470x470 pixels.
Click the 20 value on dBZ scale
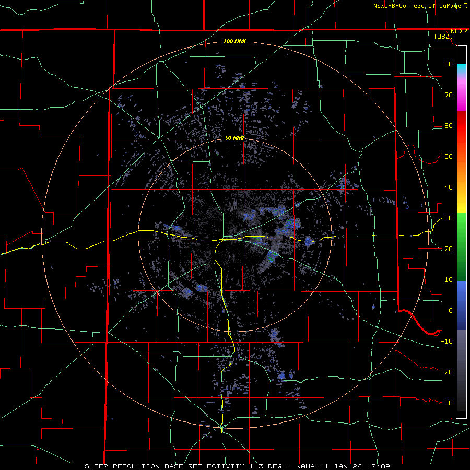[449, 249]
